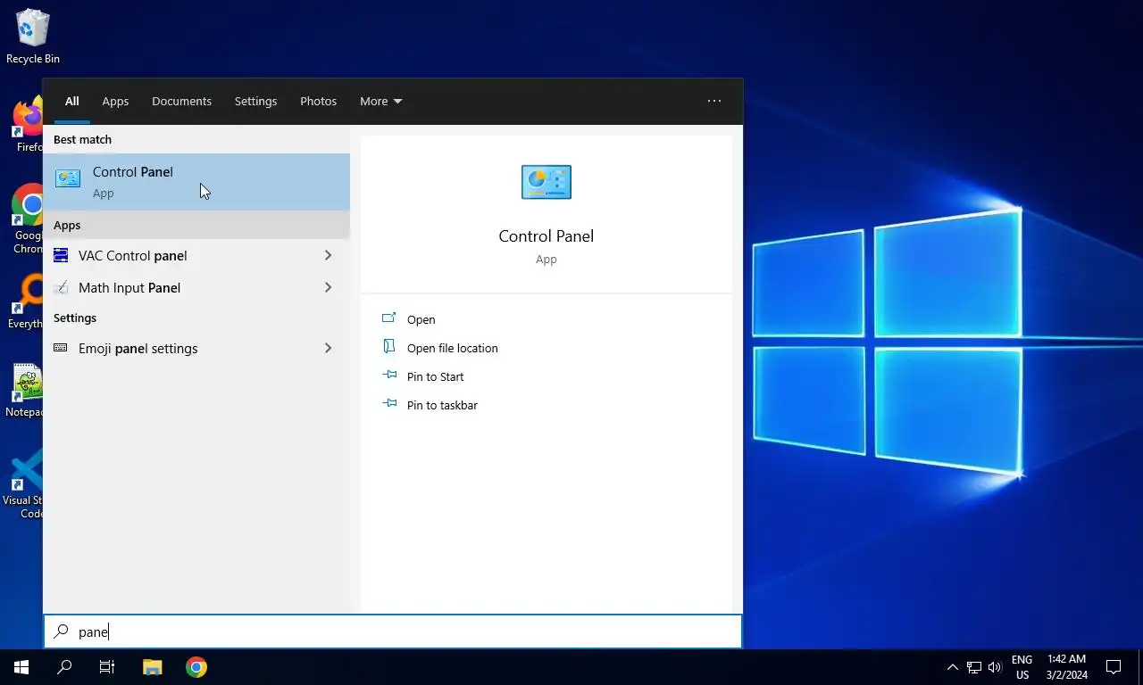The width and height of the screenshot is (1143, 685).
Task: Open the Action Center notifications icon
Action: click(1114, 667)
